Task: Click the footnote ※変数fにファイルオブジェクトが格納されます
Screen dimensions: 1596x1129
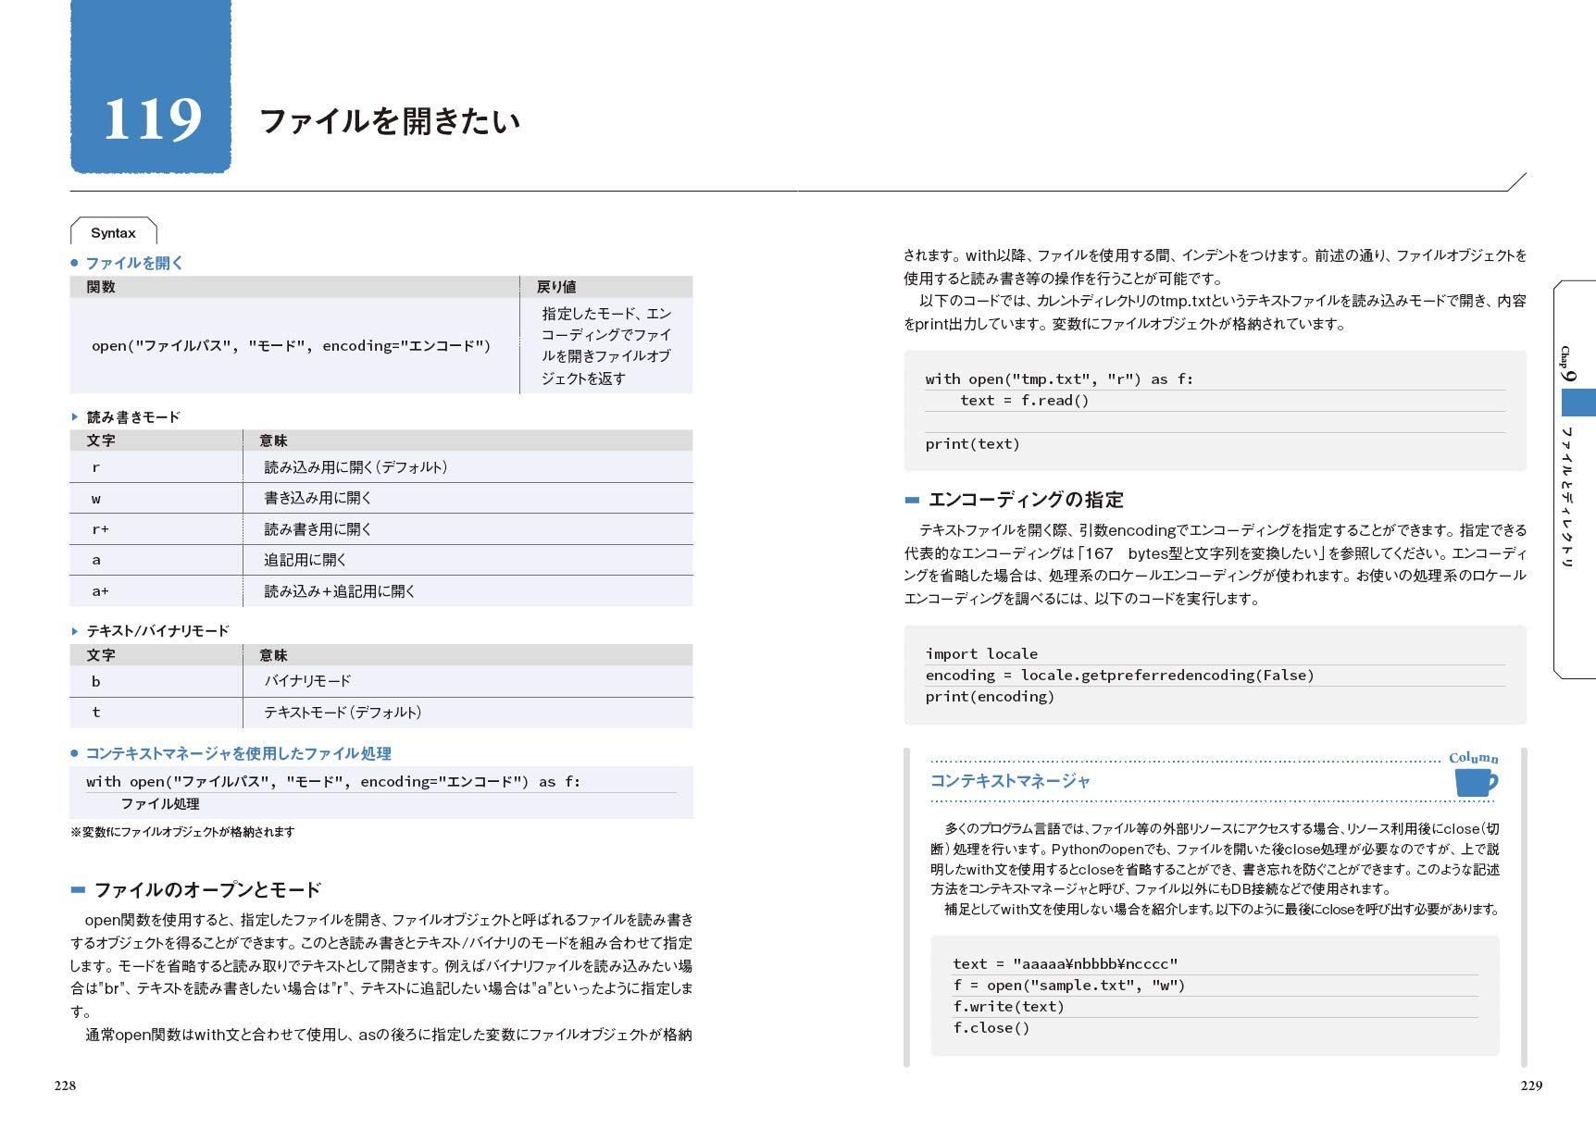Action: click(182, 832)
